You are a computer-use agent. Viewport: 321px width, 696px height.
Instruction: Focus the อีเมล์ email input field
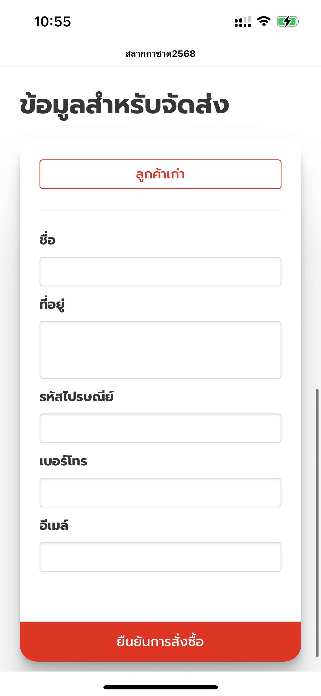pyautogui.click(x=161, y=557)
